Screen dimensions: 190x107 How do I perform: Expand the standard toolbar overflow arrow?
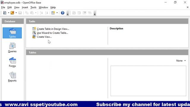click(67, 13)
